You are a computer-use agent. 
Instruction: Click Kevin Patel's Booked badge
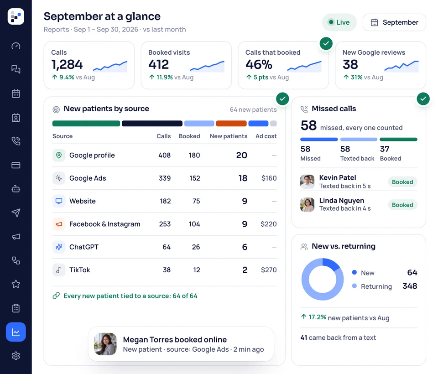pos(402,182)
